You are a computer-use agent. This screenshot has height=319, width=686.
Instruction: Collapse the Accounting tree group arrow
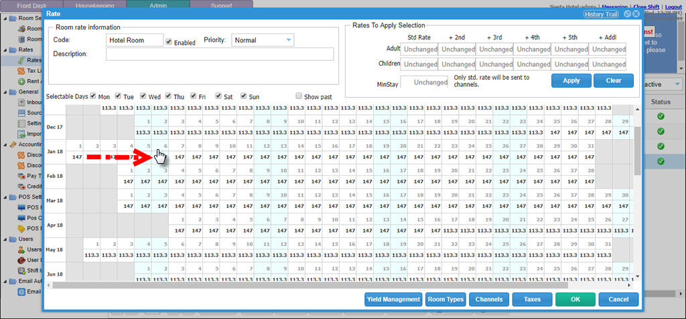pyautogui.click(x=5, y=144)
